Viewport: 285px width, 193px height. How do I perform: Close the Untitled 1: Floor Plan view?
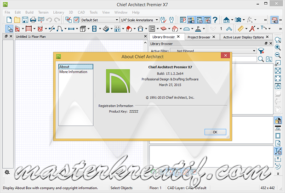[x=145, y=36]
